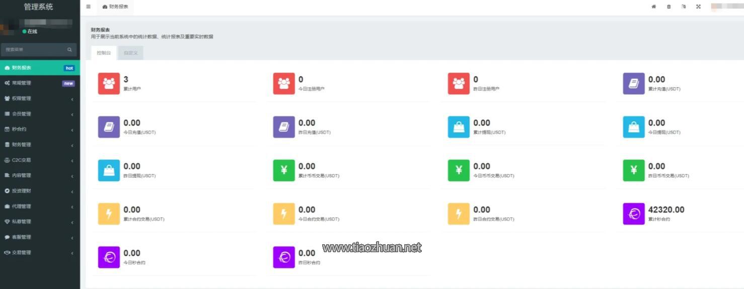Click the 昨日币币交易(USDT) green yen icon
The height and width of the screenshot is (289, 744).
tap(634, 171)
